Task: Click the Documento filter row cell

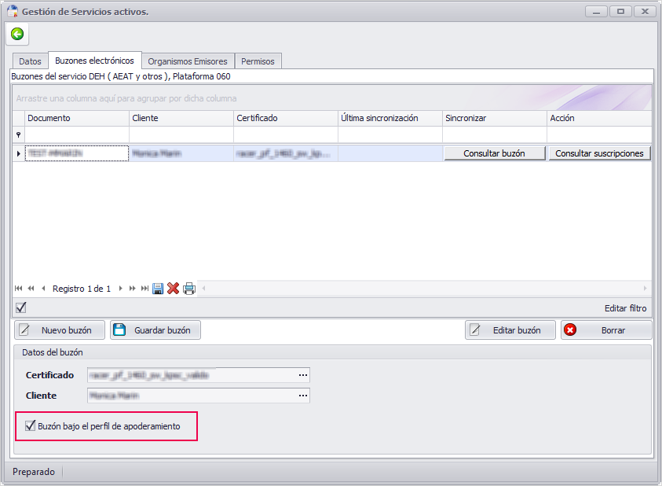Action: click(x=77, y=135)
